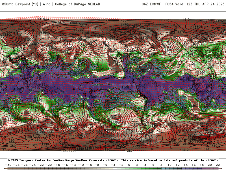Pick the teal swatch just right of 8
The image size is (226, 170).
point(164,169)
